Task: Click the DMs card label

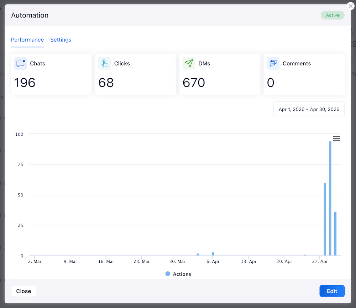Action: tap(204, 63)
